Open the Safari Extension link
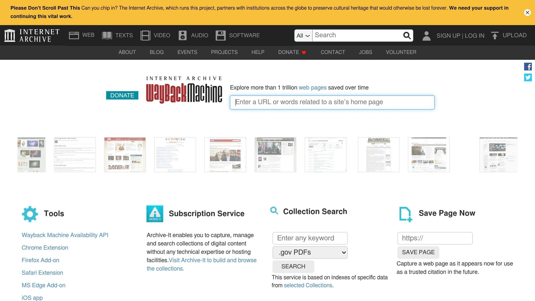The height and width of the screenshot is (301, 535). pyautogui.click(x=42, y=273)
